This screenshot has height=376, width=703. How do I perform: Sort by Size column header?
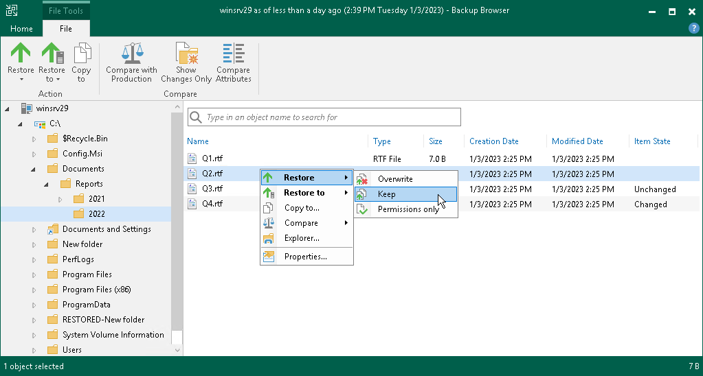coord(436,141)
